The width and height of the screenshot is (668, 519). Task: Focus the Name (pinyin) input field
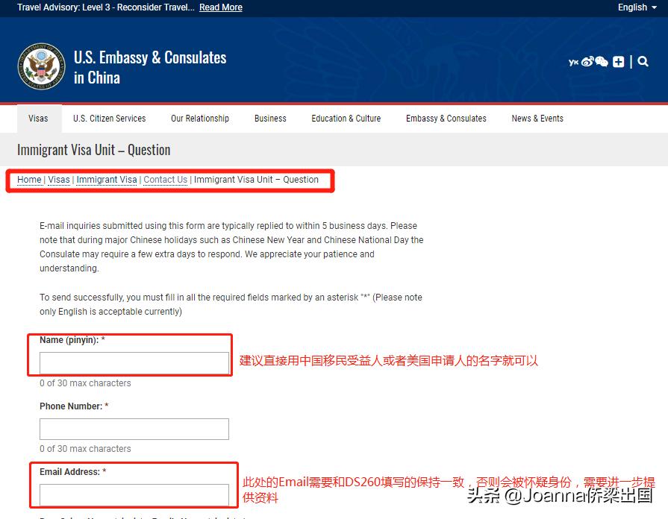pyautogui.click(x=134, y=362)
